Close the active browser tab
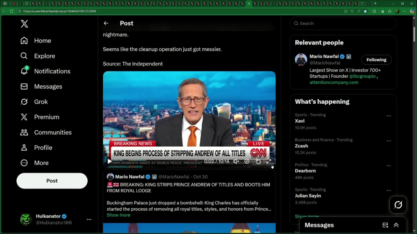 coord(249,4)
